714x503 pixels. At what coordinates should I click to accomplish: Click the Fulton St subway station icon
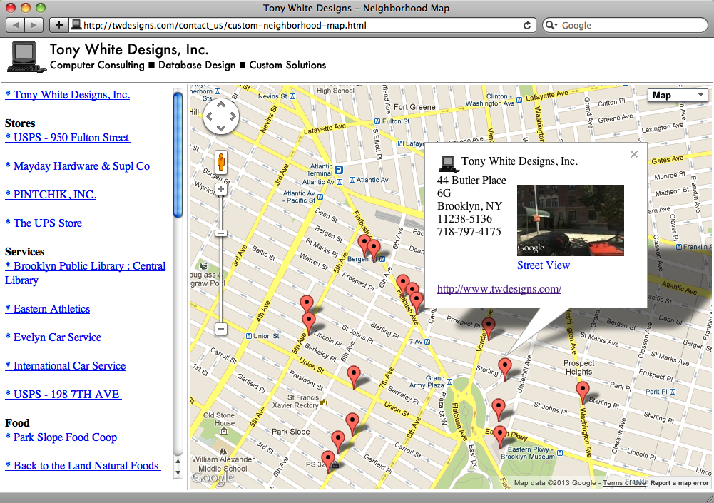(377, 121)
